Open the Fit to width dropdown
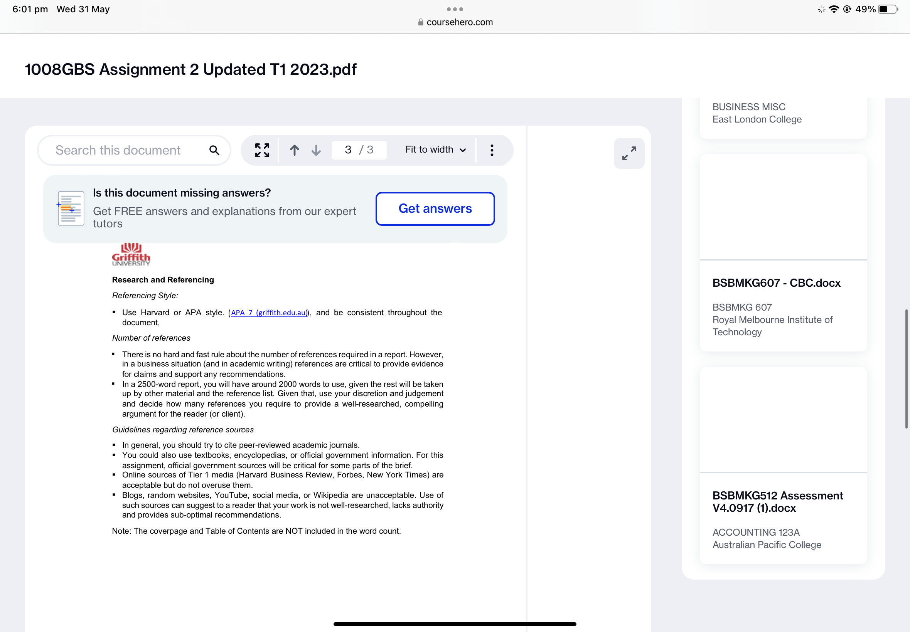Image resolution: width=910 pixels, height=632 pixels. (x=435, y=150)
